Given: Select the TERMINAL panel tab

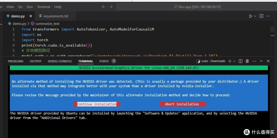Looking at the screenshot, I should tap(86, 61).
